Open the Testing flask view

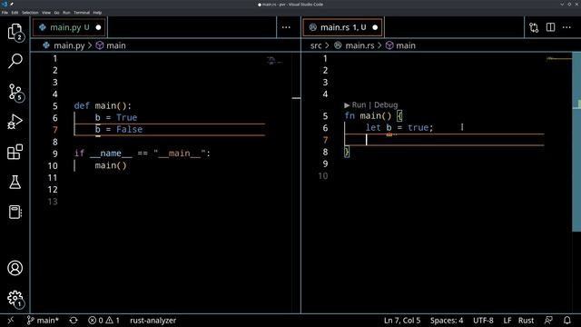click(x=15, y=182)
